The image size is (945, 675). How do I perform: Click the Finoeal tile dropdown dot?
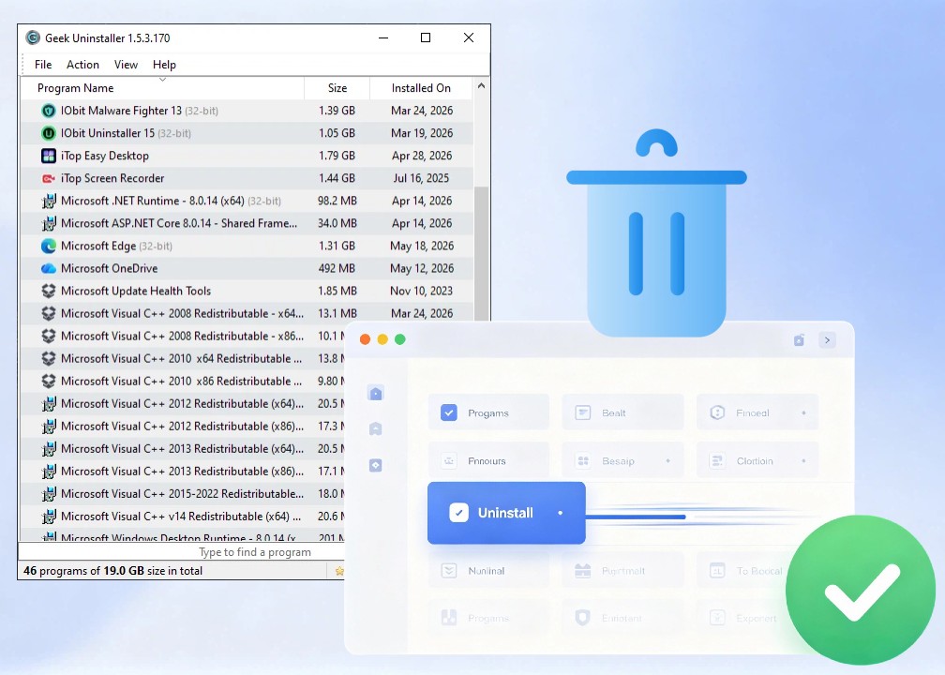point(803,412)
